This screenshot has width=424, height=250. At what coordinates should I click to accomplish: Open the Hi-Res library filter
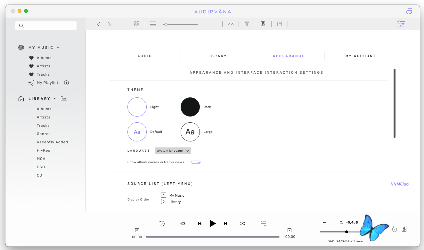point(44,150)
